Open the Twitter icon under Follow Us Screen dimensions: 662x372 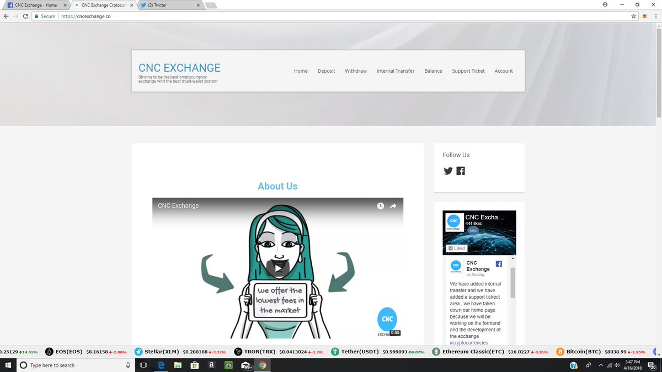point(448,171)
